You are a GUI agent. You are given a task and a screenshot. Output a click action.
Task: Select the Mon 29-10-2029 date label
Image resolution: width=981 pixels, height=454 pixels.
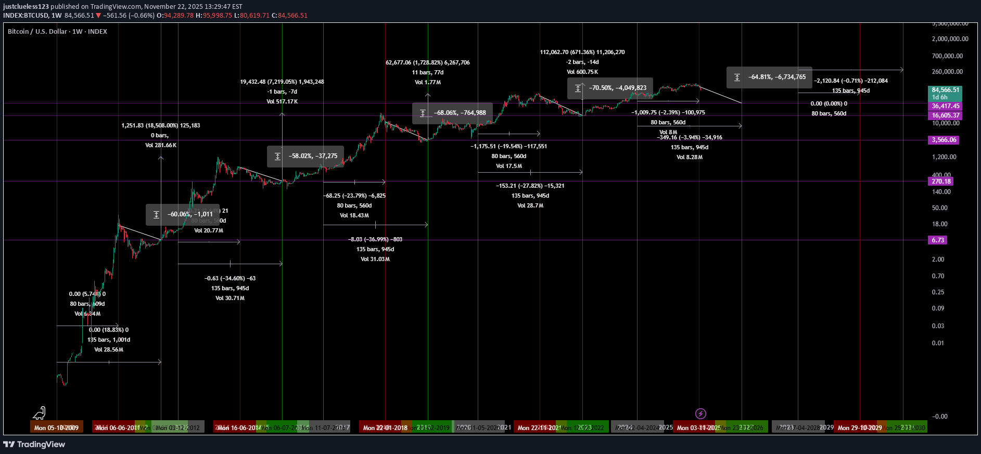click(x=859, y=427)
